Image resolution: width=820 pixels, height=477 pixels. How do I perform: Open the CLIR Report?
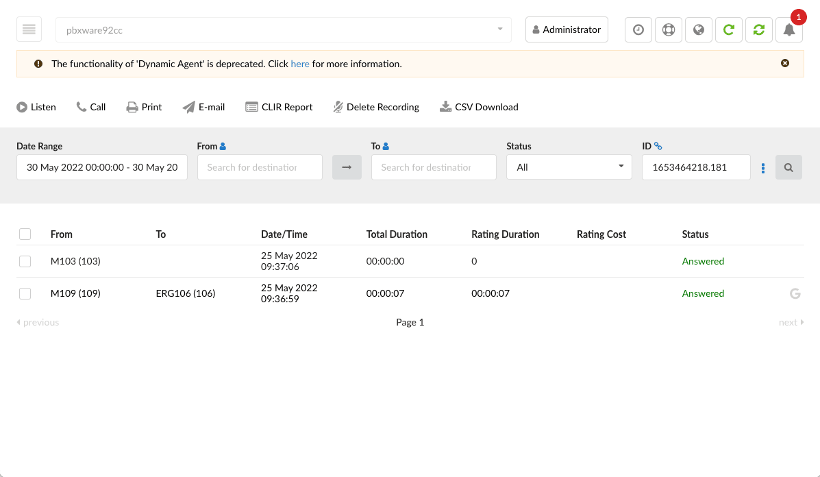pyautogui.click(x=279, y=107)
